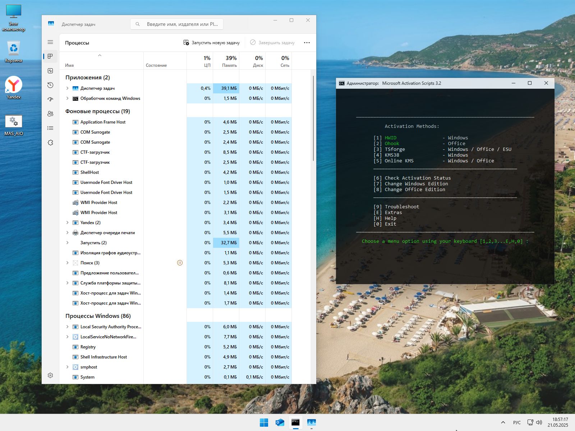The height and width of the screenshot is (431, 575).
Task: Click the paused status icon for Поиск
Action: (180, 263)
